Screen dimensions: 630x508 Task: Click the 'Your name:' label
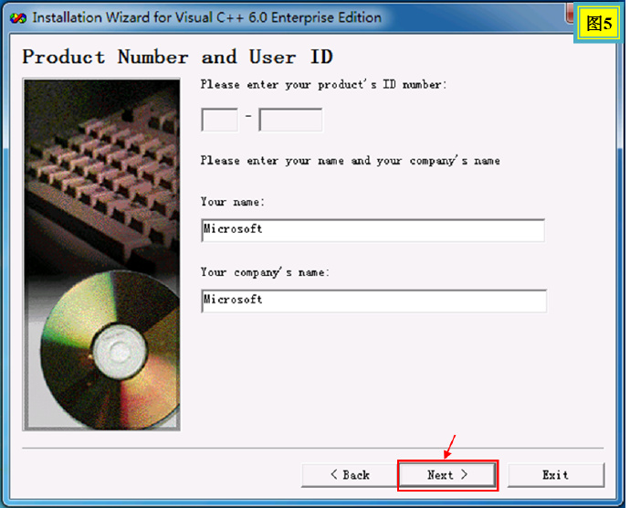(233, 202)
